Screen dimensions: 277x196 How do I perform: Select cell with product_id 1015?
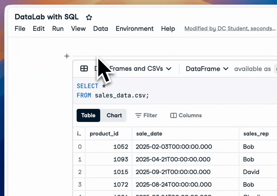[108, 172]
